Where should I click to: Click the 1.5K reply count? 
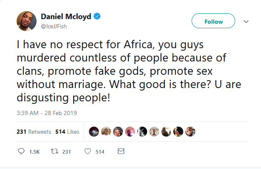click(x=34, y=152)
